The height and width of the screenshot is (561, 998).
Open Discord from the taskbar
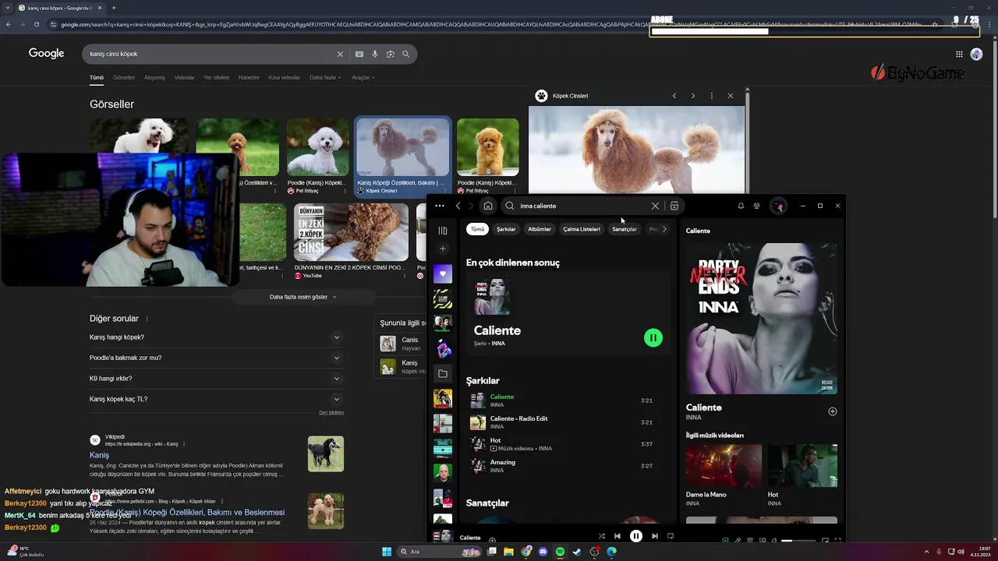543,552
